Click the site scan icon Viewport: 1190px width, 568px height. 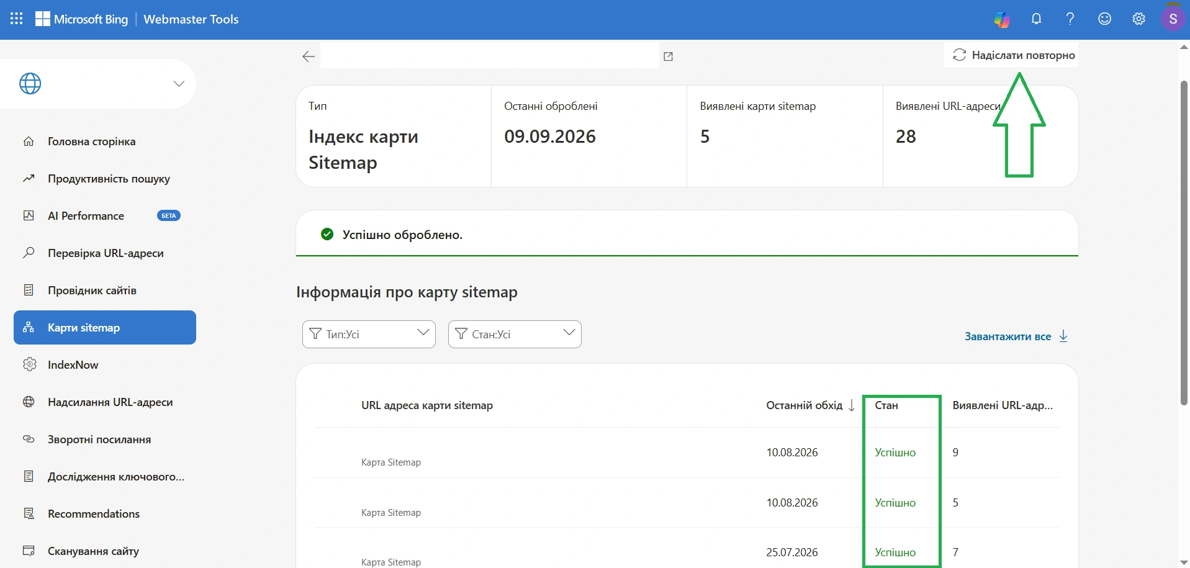(29, 551)
